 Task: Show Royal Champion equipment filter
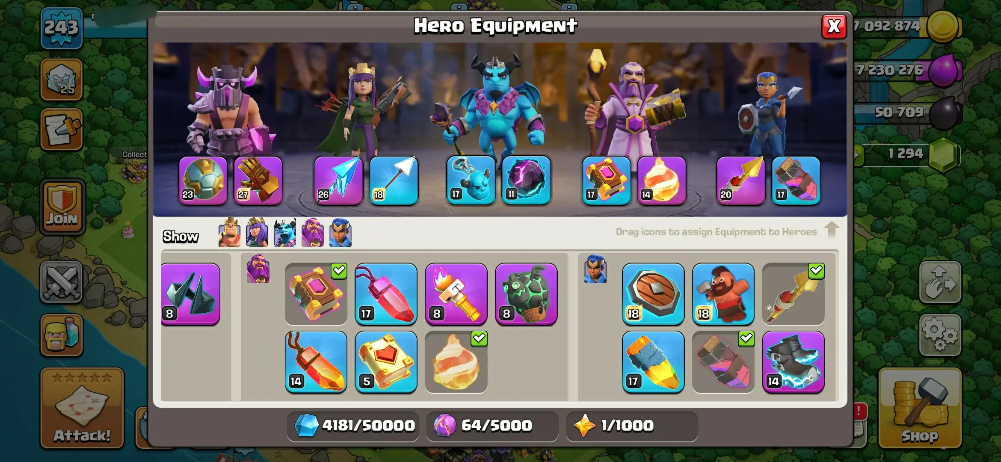point(341,233)
